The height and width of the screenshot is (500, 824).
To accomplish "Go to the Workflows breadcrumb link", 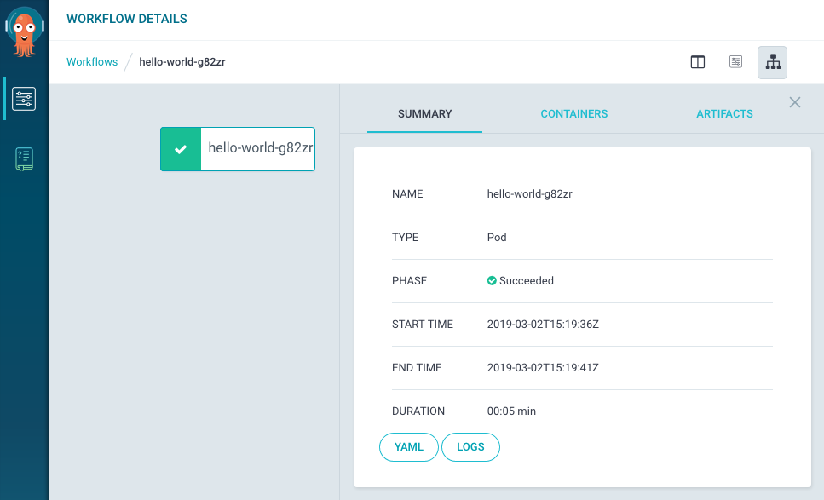I will click(x=92, y=62).
